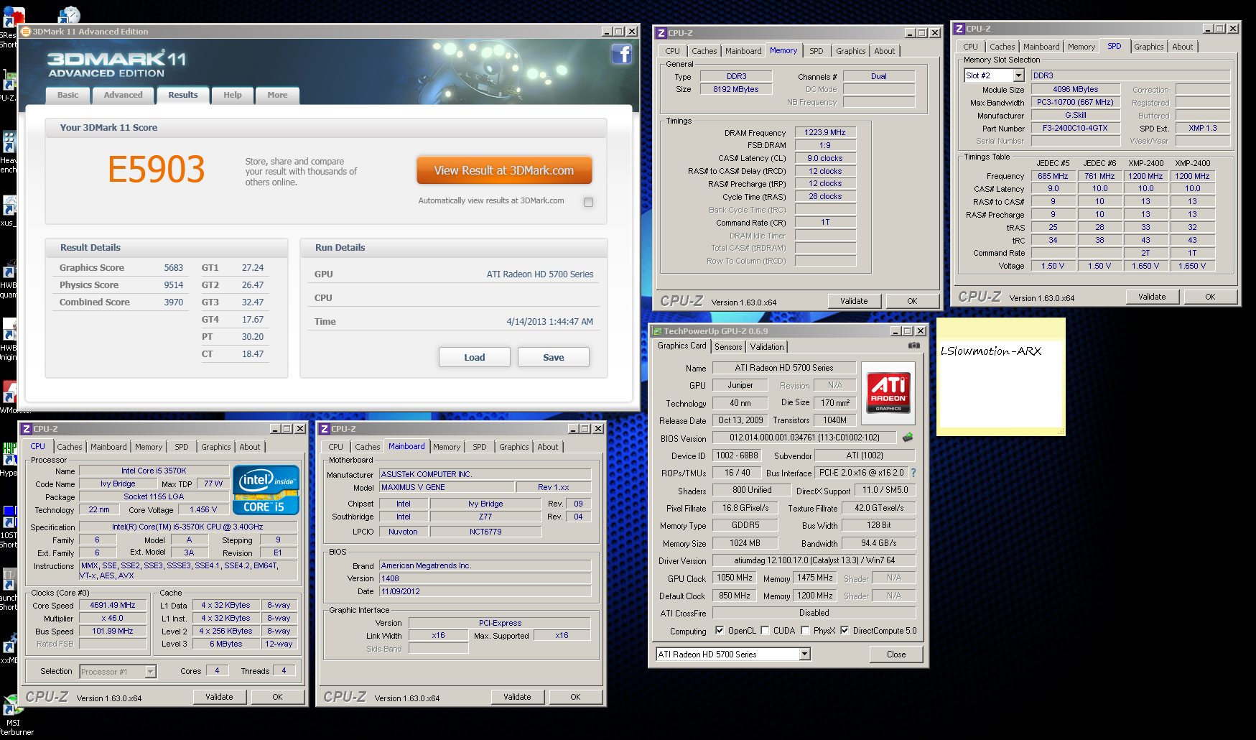Click the Multiplier x 46.0 field

click(113, 618)
